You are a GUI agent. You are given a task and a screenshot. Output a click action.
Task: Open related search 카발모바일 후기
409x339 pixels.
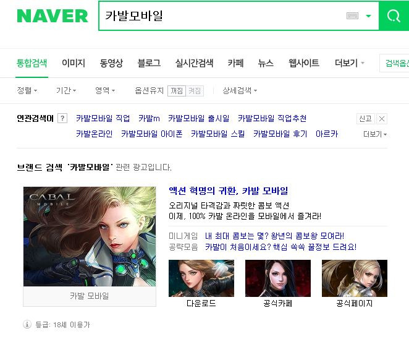pos(280,134)
